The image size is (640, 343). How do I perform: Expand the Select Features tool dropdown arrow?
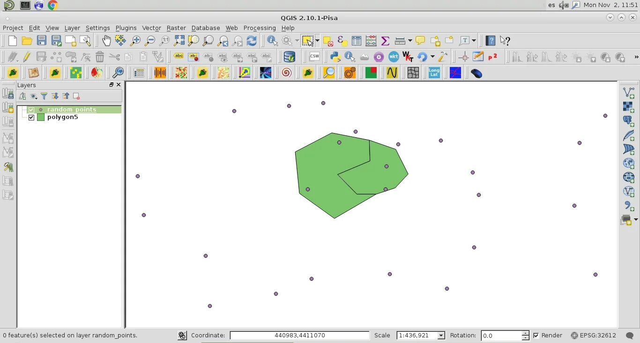click(x=318, y=41)
